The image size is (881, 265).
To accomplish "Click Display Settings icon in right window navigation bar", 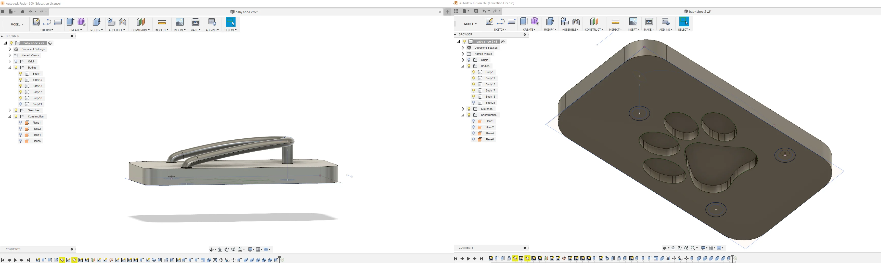I will [x=704, y=248].
